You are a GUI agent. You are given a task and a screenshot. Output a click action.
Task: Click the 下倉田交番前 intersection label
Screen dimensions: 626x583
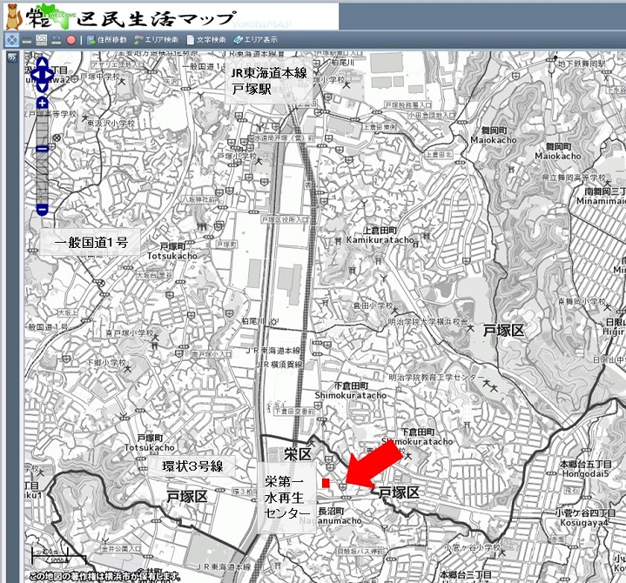point(294,411)
